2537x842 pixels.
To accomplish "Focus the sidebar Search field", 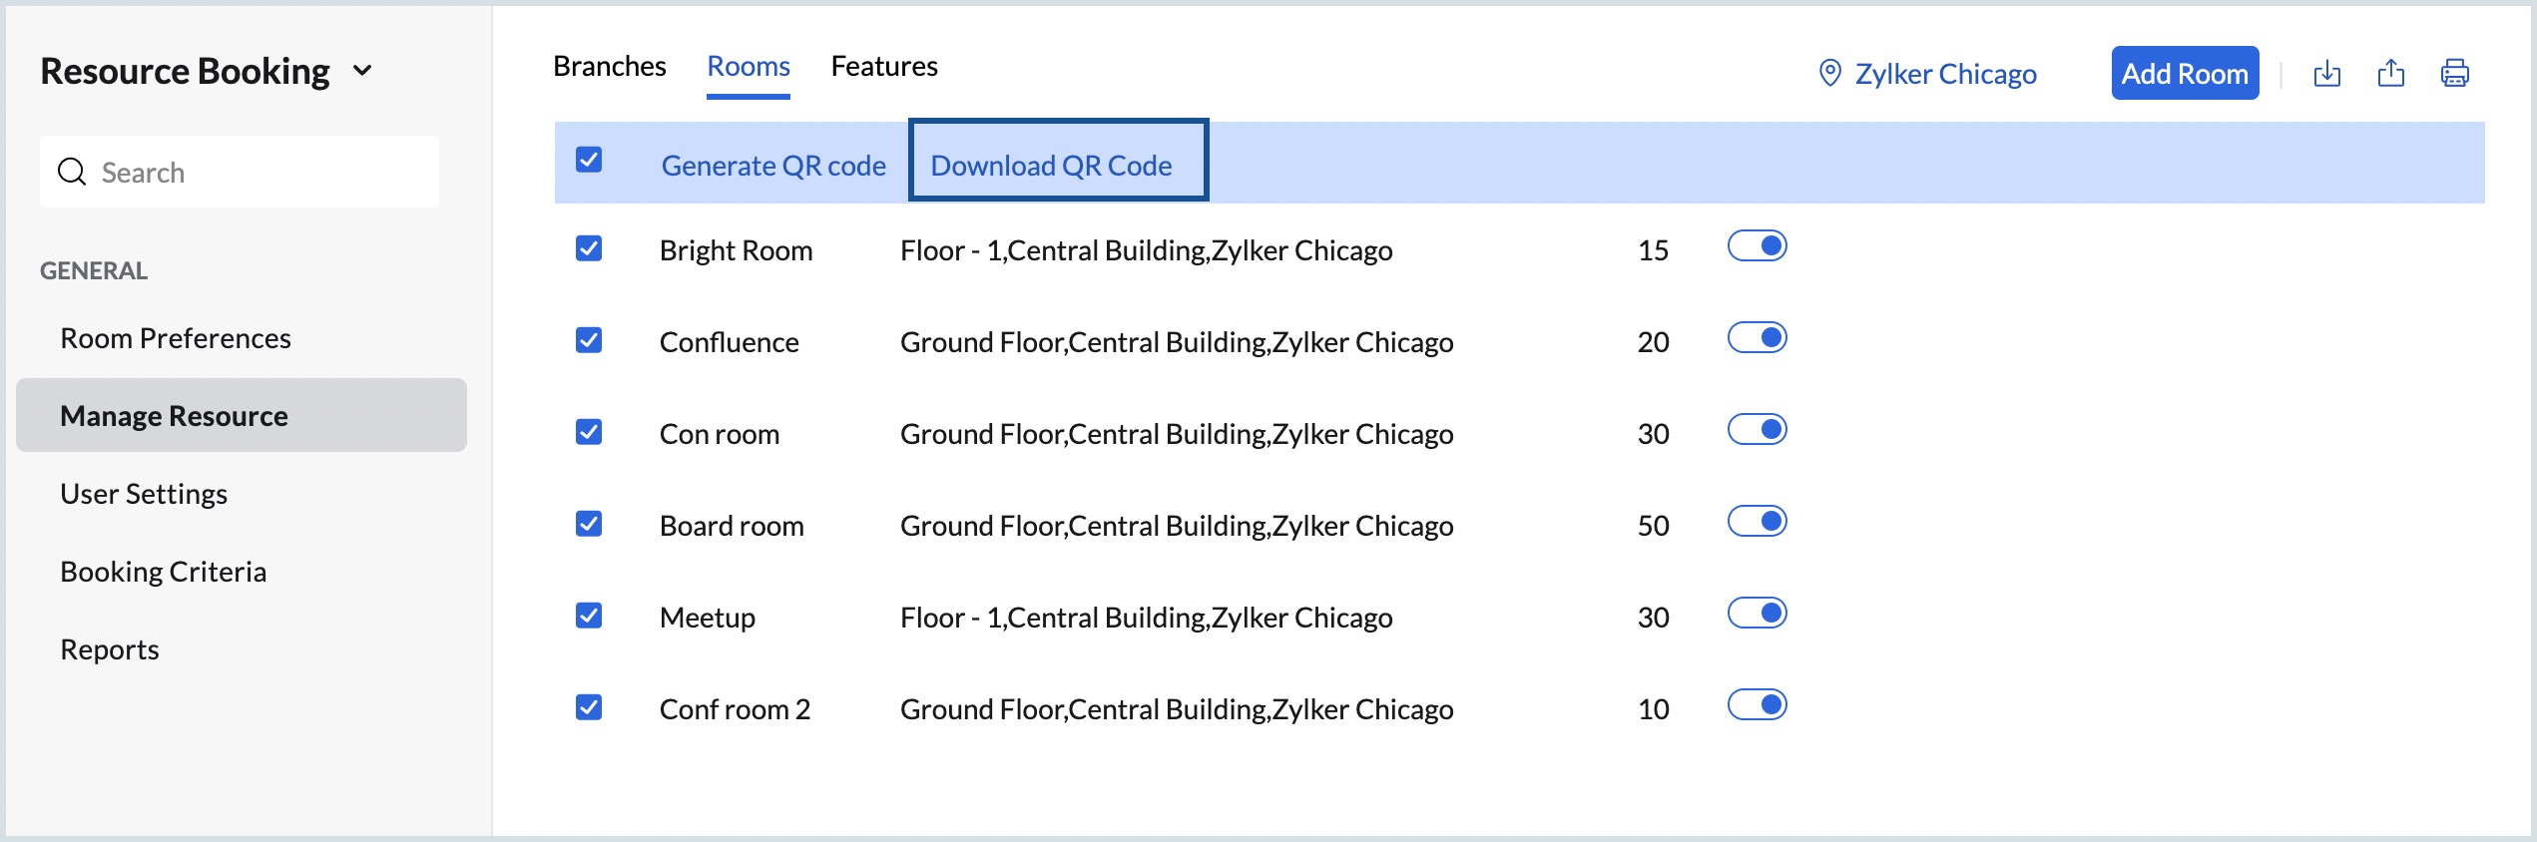I will pyautogui.click(x=259, y=172).
